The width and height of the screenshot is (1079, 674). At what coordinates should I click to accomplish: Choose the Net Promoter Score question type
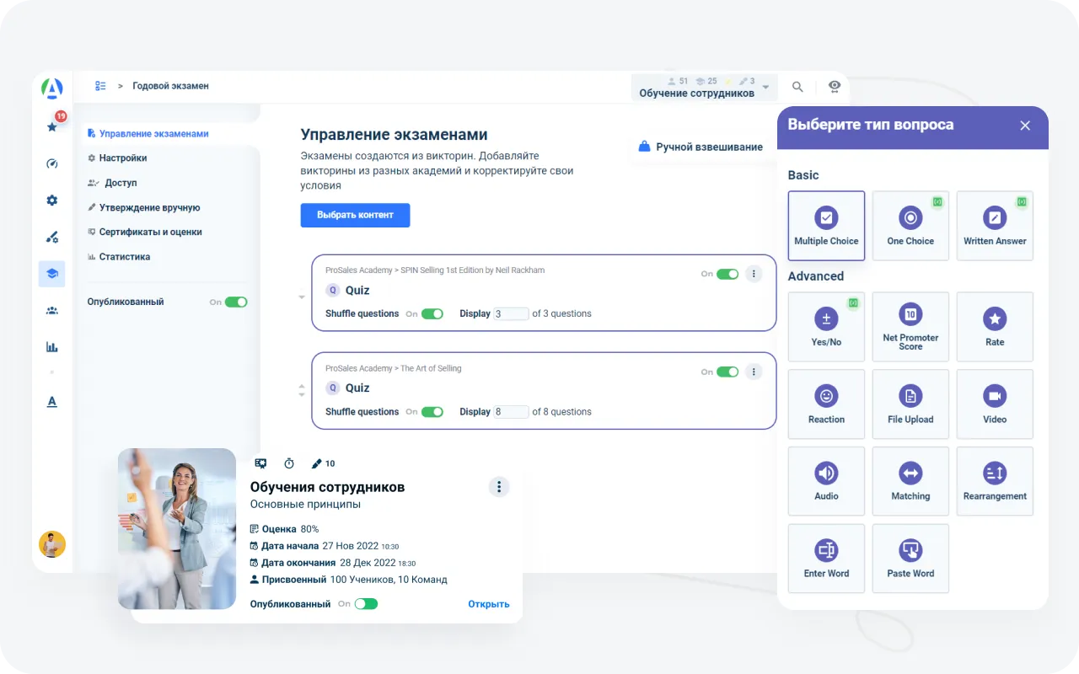[x=910, y=326]
